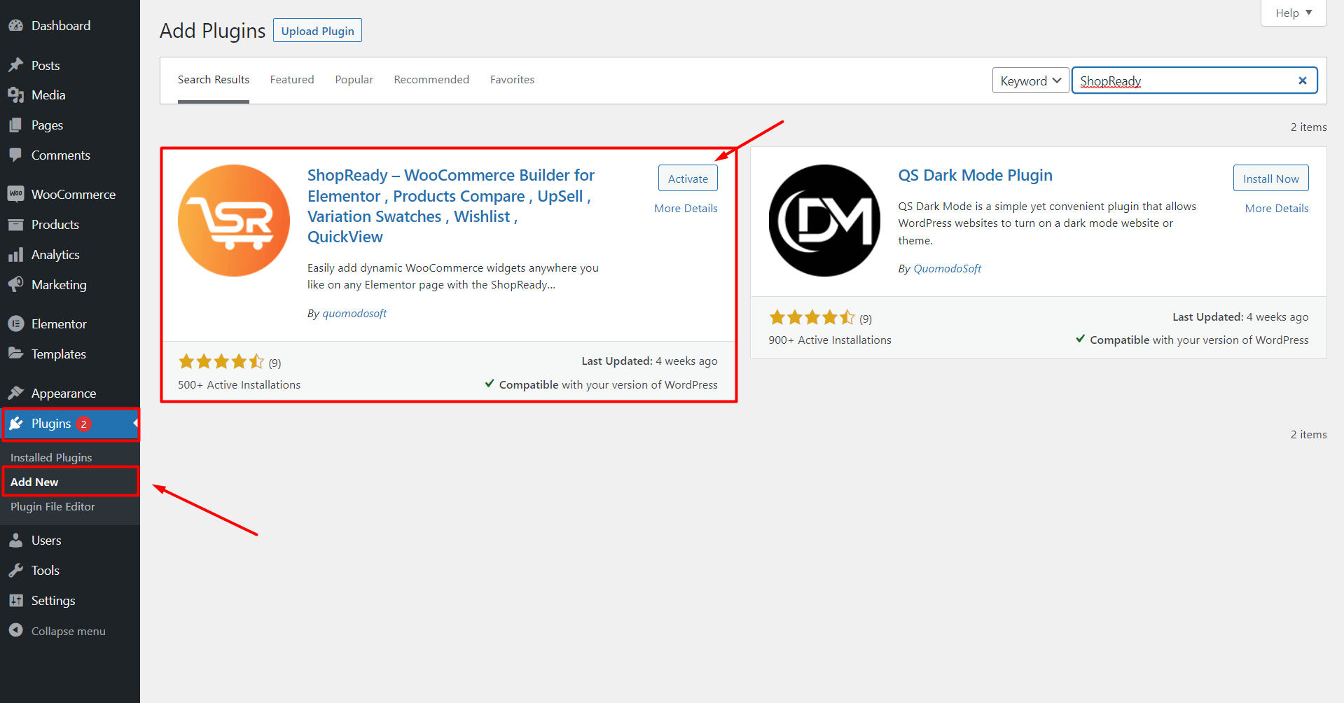Click the Templates folder icon

16,354
